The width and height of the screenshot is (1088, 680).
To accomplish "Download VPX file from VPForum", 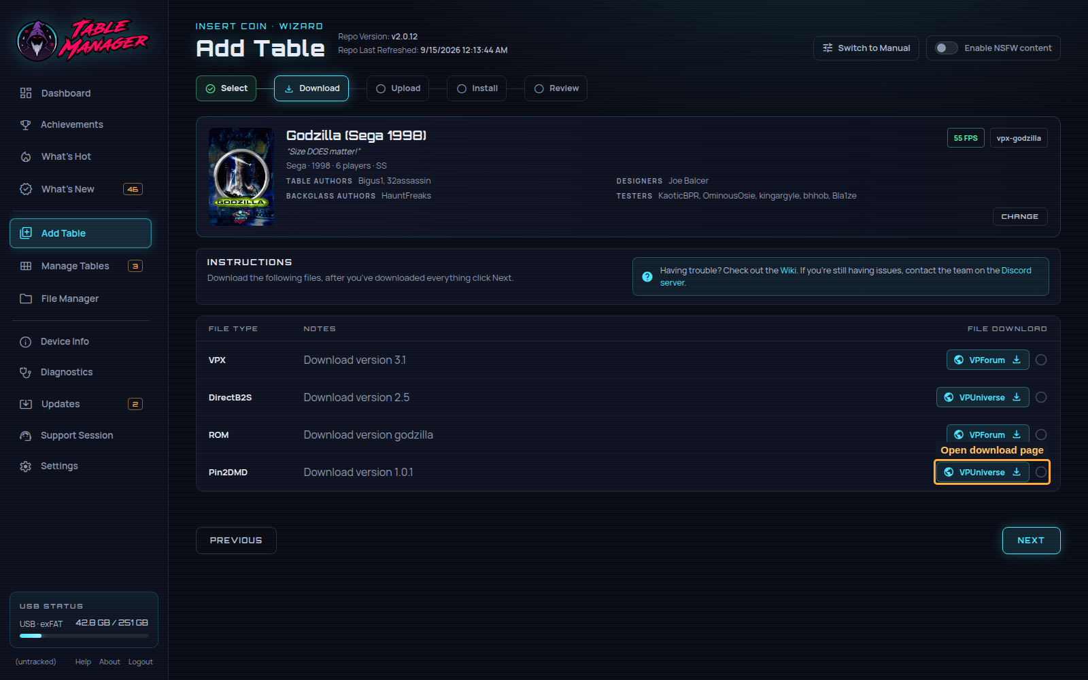I will pos(987,360).
